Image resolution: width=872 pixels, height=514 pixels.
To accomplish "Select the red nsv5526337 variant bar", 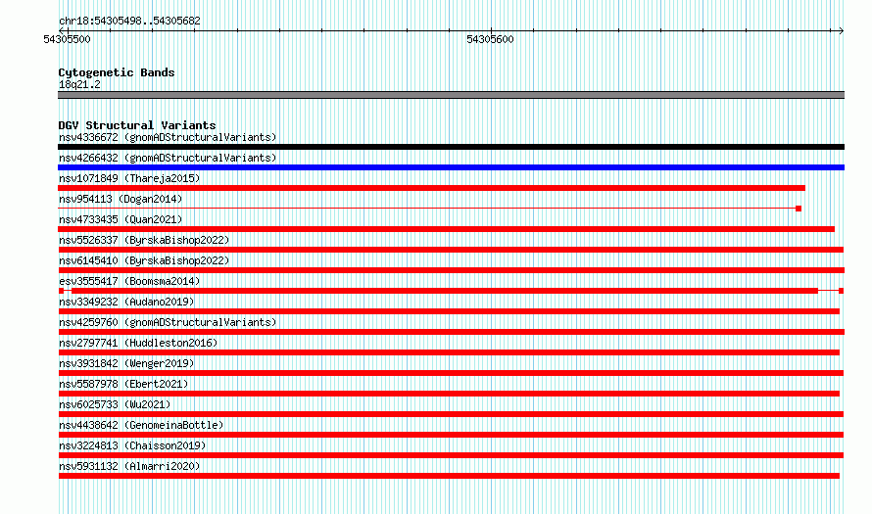I will click(x=451, y=250).
